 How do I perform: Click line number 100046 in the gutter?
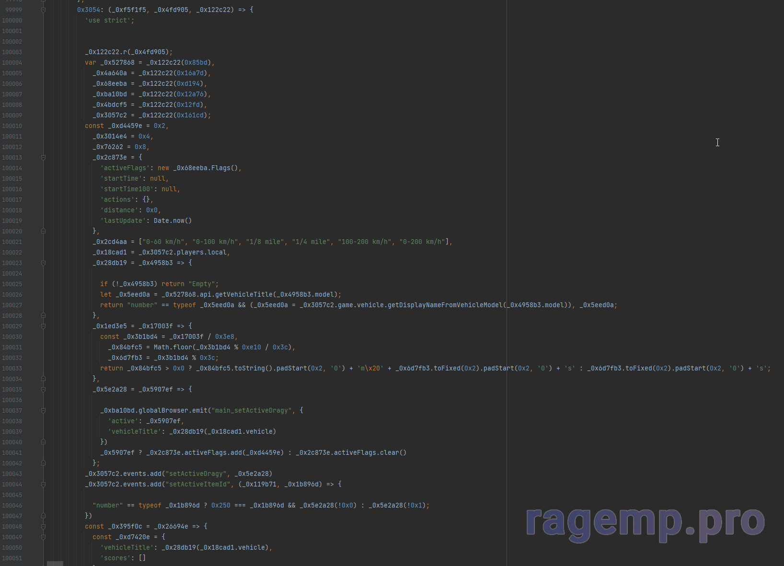(12, 505)
